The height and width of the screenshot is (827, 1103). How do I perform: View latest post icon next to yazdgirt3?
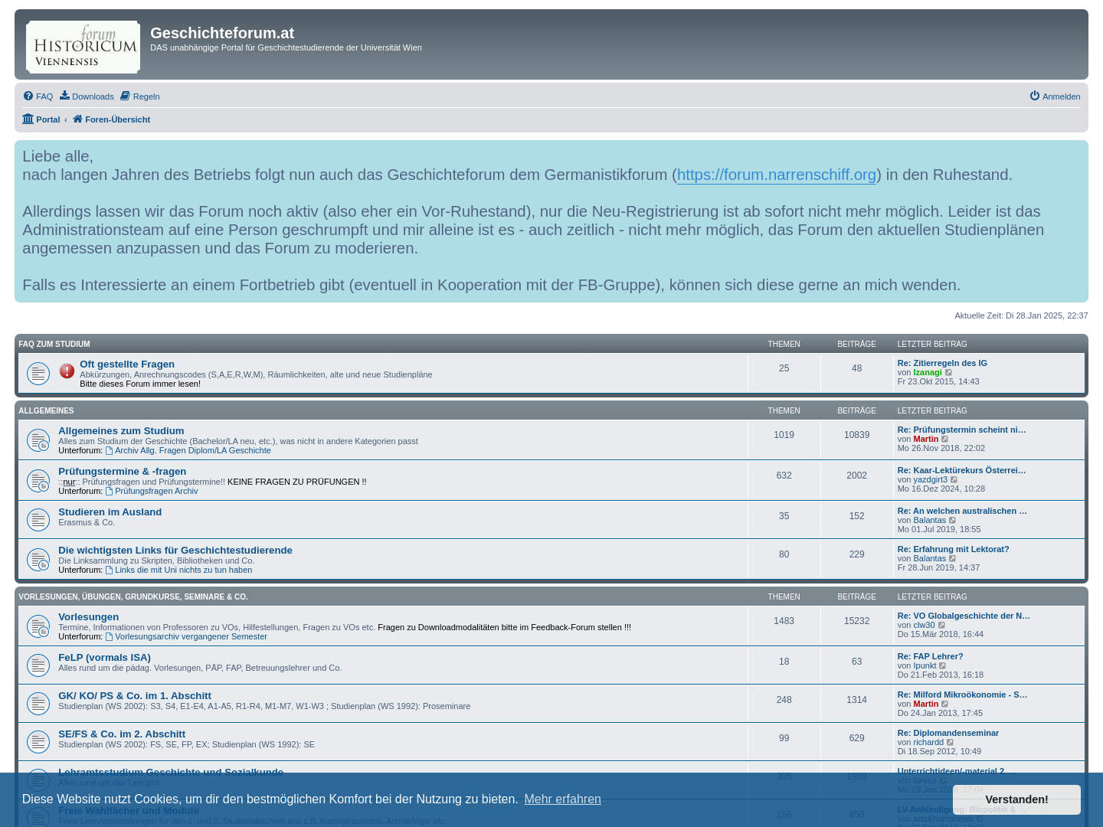pyautogui.click(x=954, y=480)
